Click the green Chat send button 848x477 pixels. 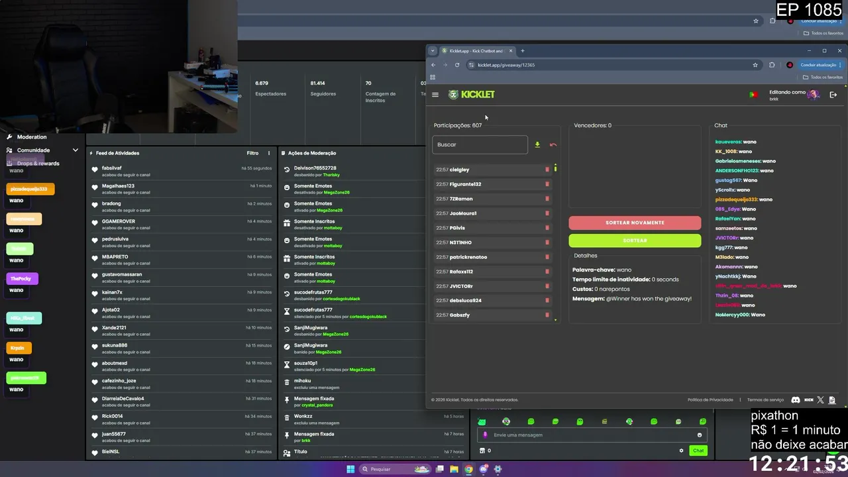click(698, 450)
